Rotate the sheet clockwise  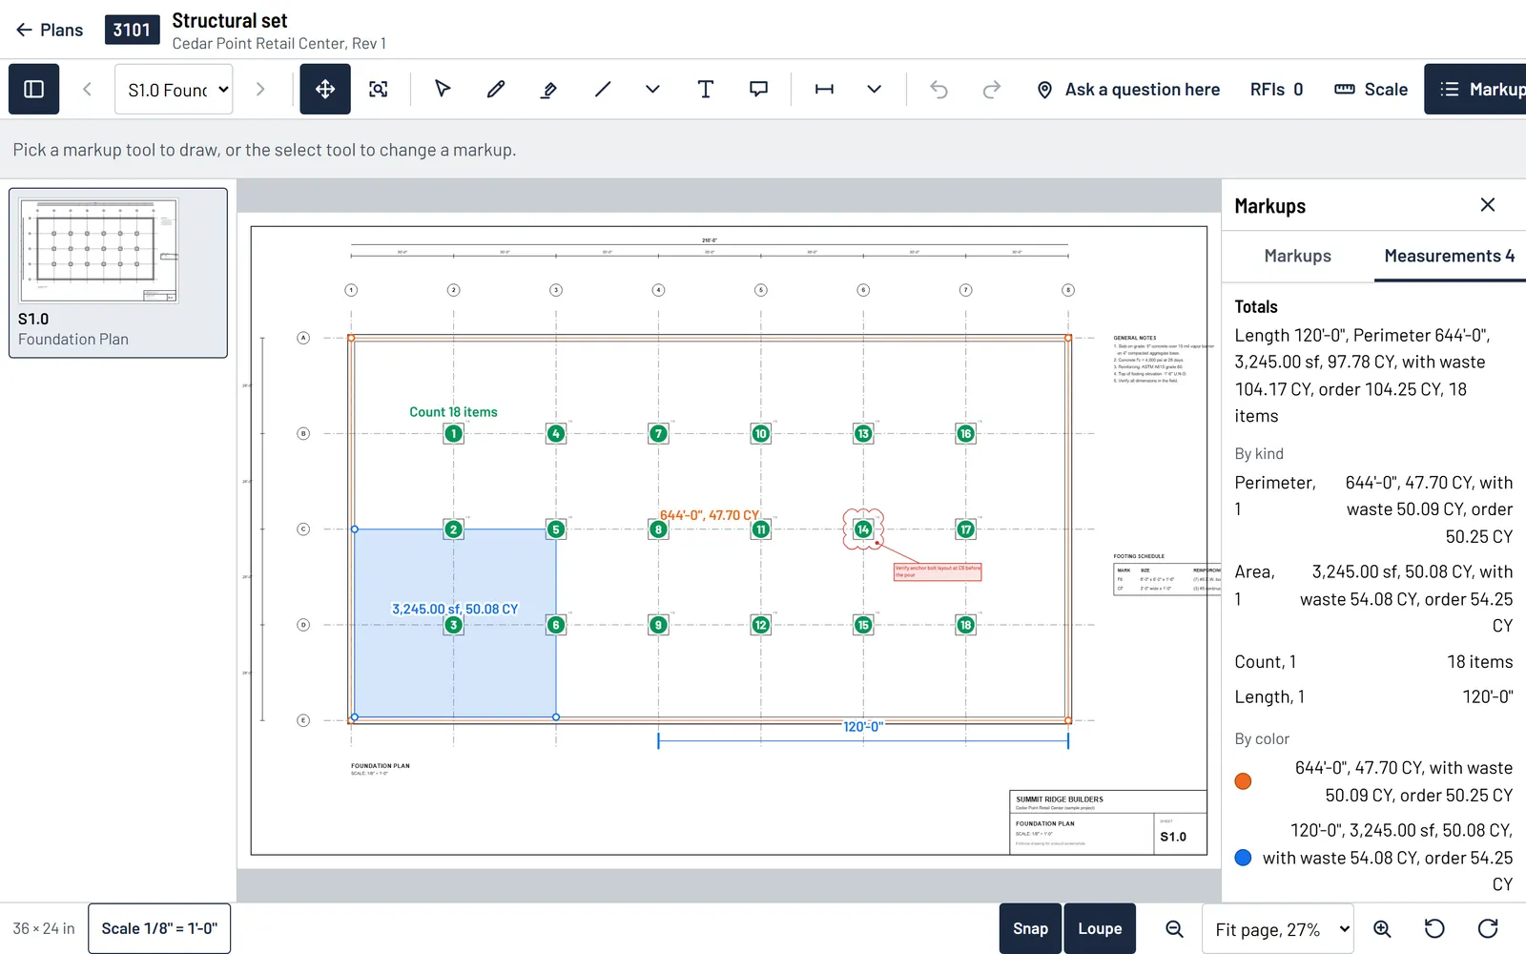pyautogui.click(x=1488, y=928)
